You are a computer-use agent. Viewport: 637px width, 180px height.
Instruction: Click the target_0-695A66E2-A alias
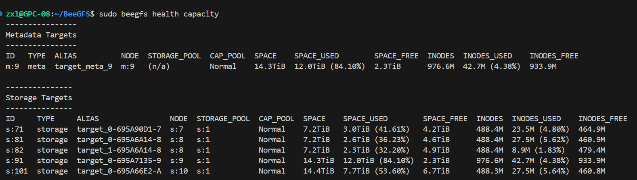click(119, 171)
